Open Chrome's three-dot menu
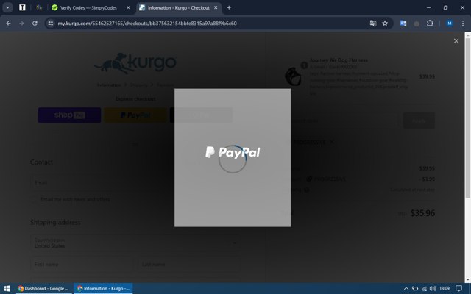 [463, 24]
